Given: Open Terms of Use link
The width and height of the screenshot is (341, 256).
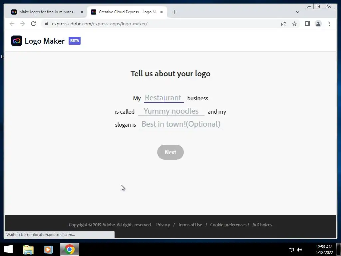Looking at the screenshot, I should click(190, 225).
